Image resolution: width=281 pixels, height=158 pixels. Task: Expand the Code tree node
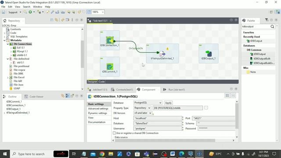pyautogui.click(x=4, y=33)
